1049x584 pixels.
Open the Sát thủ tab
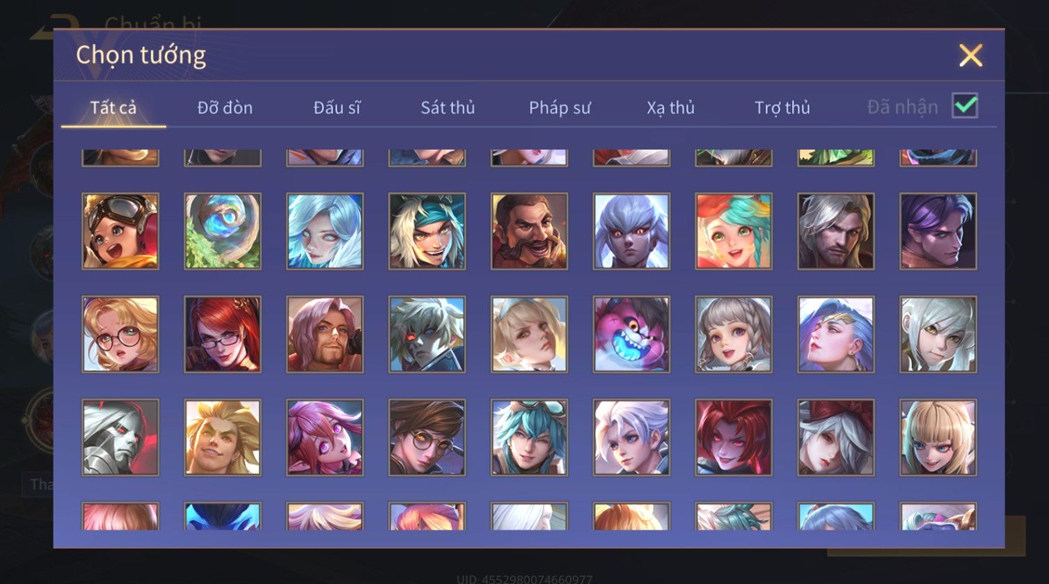448,107
